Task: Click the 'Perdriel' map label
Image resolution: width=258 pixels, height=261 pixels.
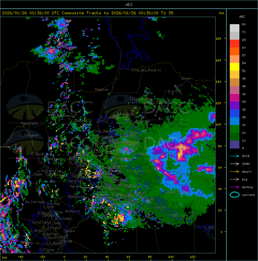Action: tap(76, 181)
